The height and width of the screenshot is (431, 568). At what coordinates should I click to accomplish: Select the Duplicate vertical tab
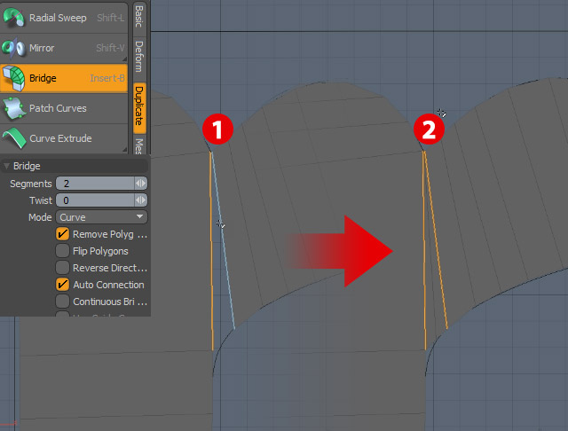coord(139,106)
